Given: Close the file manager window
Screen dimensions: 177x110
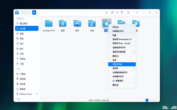Looking at the screenshot, I should tap(157, 12).
